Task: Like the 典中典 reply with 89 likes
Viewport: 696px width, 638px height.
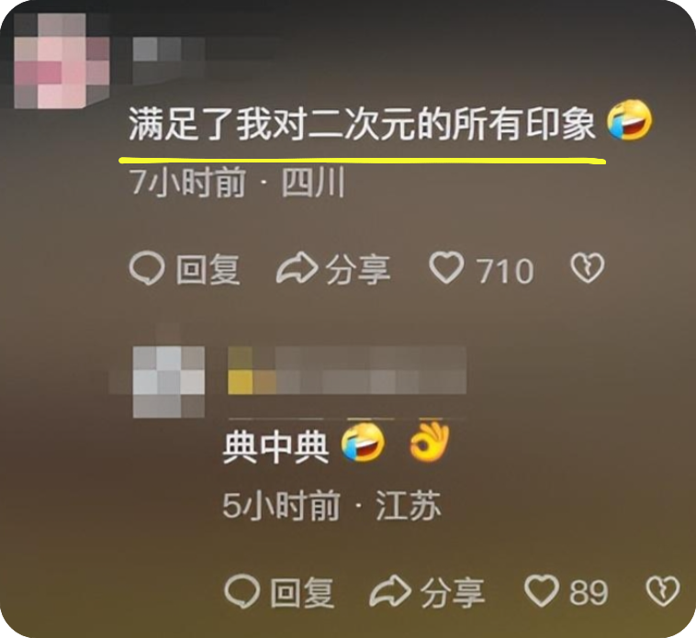Action: (542, 590)
